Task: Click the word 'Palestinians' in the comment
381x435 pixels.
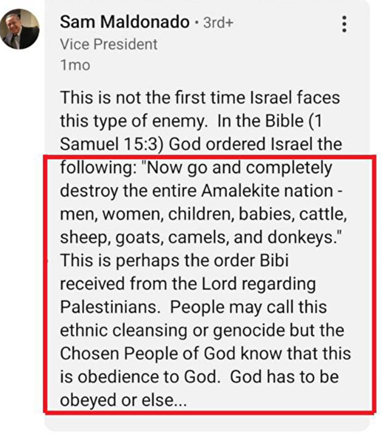Action: [x=110, y=307]
